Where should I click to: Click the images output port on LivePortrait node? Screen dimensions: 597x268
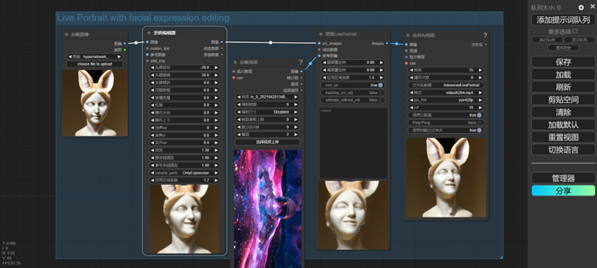[387, 43]
